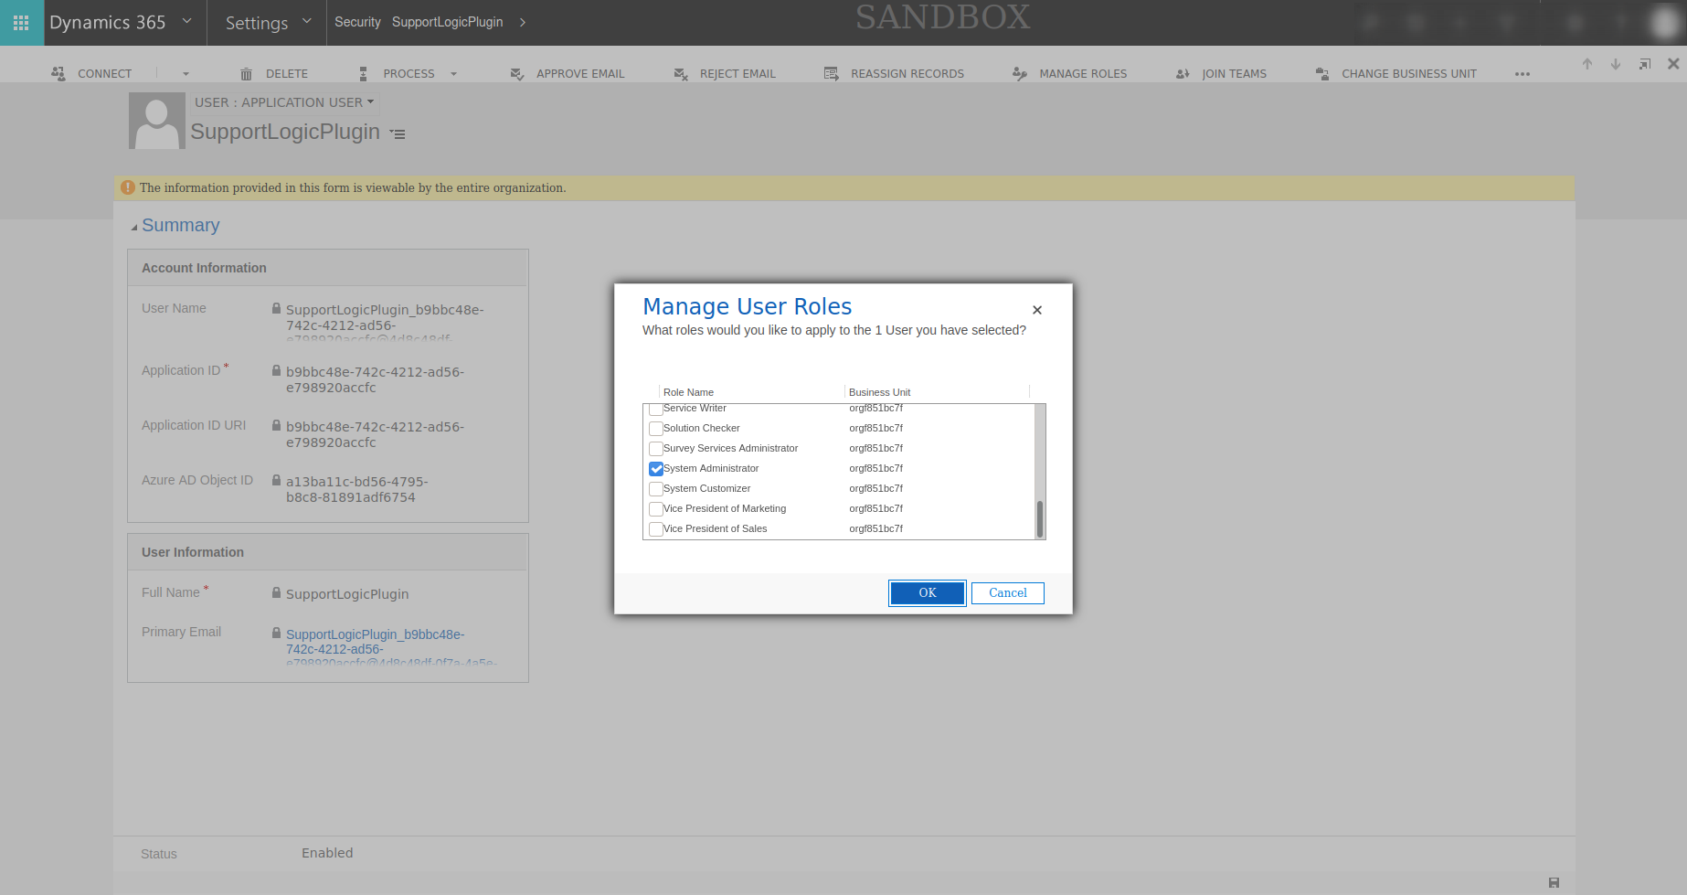This screenshot has height=895, width=1687.
Task: Go to next record with down arrow
Action: (1616, 64)
